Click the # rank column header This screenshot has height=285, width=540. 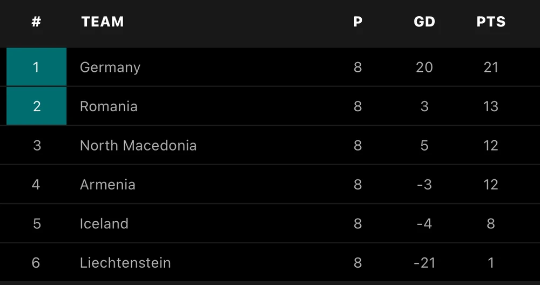tap(36, 22)
